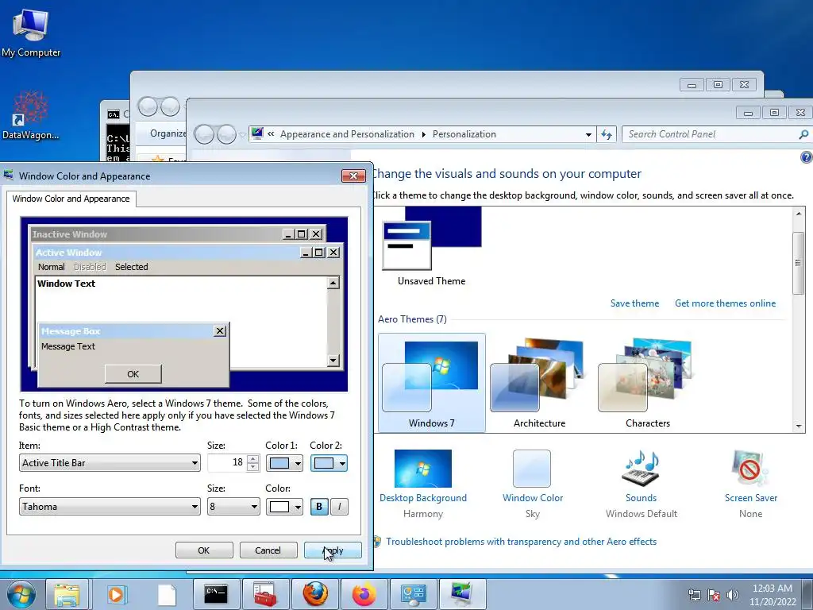
Task: Increase item Size with up spinner
Action: click(252, 458)
